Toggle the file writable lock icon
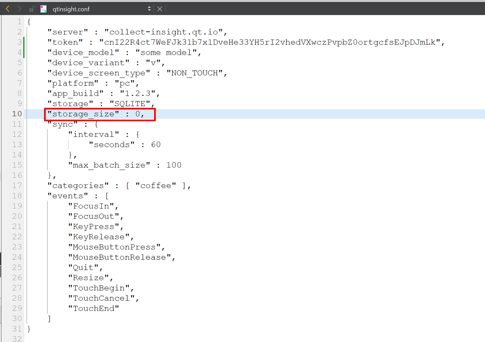Screen dimensions: 485x342 32,9
